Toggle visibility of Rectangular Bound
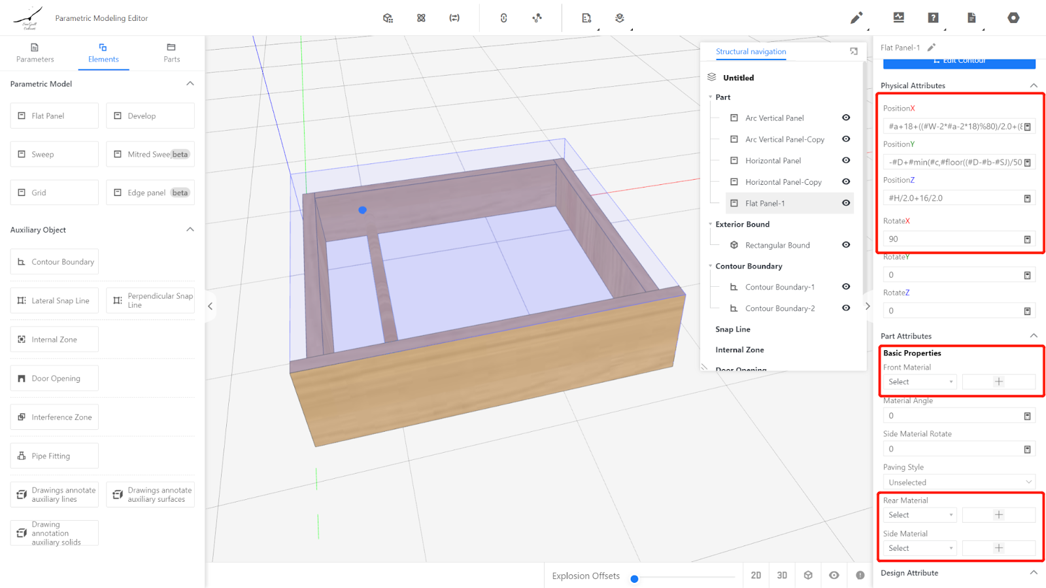 coord(846,245)
